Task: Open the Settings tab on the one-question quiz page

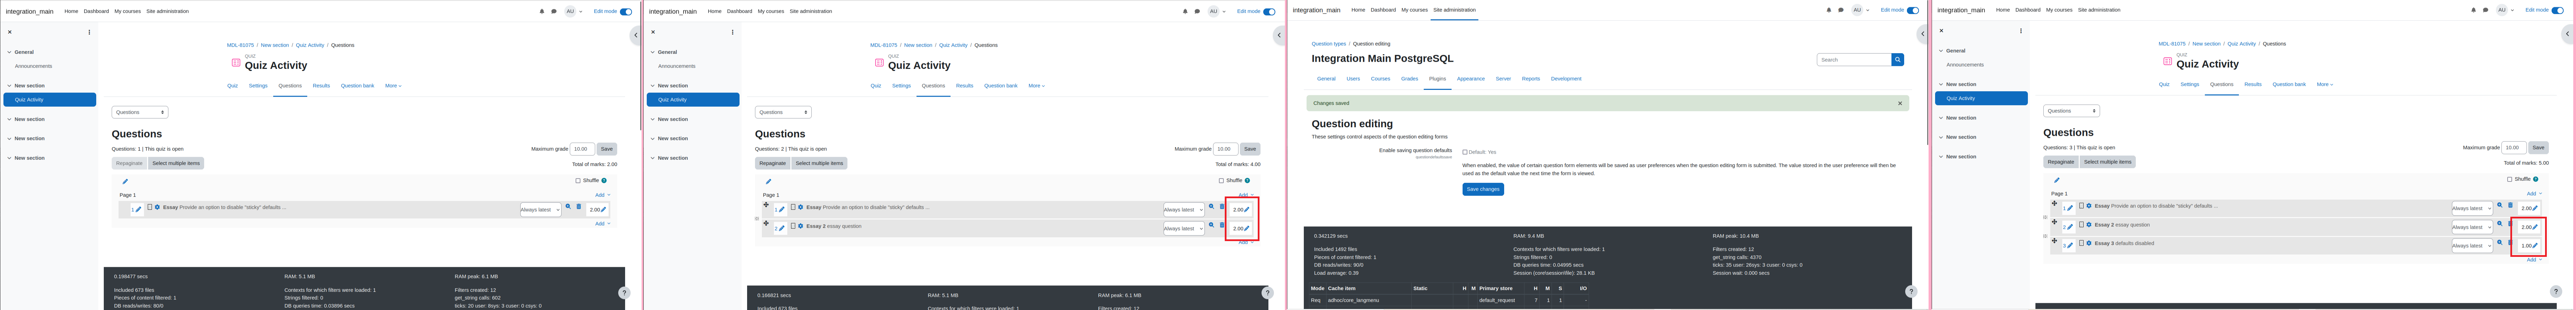Action: (258, 86)
